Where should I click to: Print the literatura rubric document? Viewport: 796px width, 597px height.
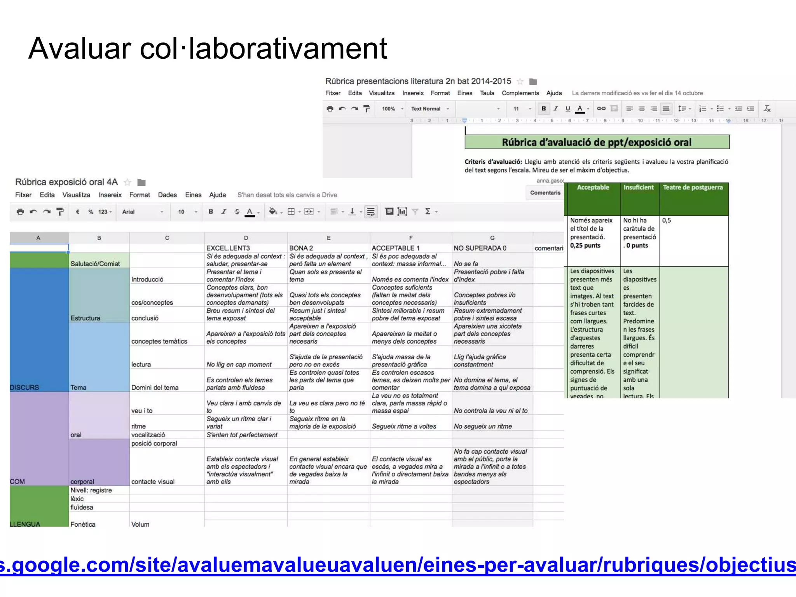[330, 108]
